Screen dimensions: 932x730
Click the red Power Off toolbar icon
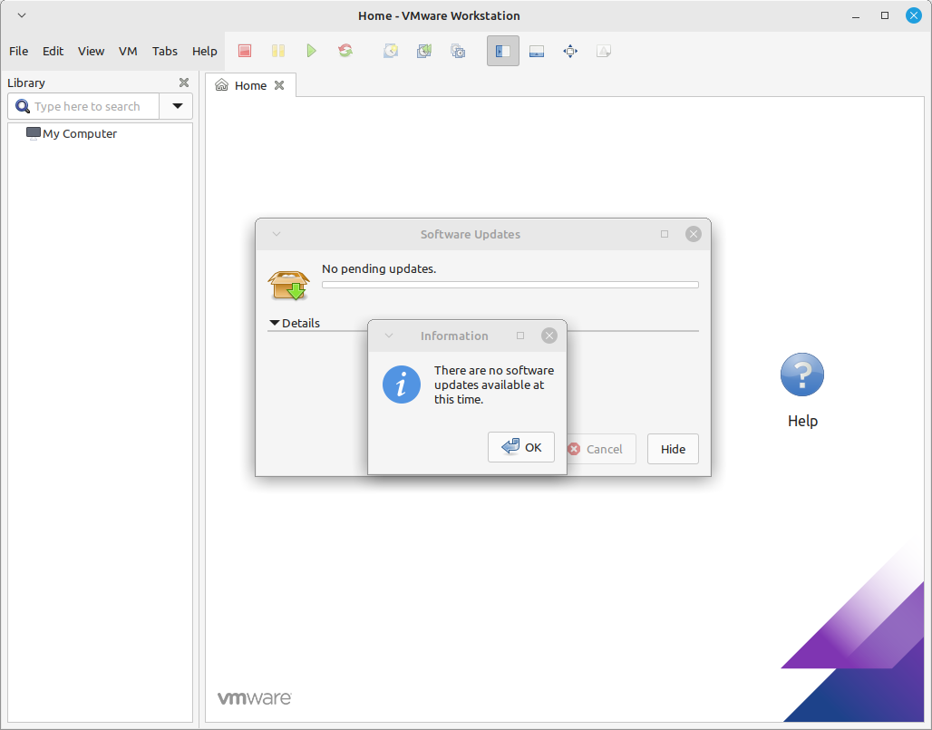coord(244,51)
